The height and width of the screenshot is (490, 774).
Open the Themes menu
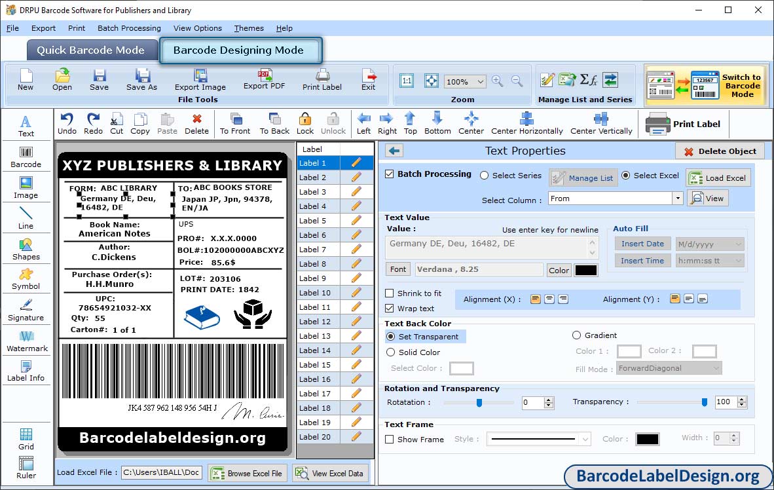click(x=249, y=28)
